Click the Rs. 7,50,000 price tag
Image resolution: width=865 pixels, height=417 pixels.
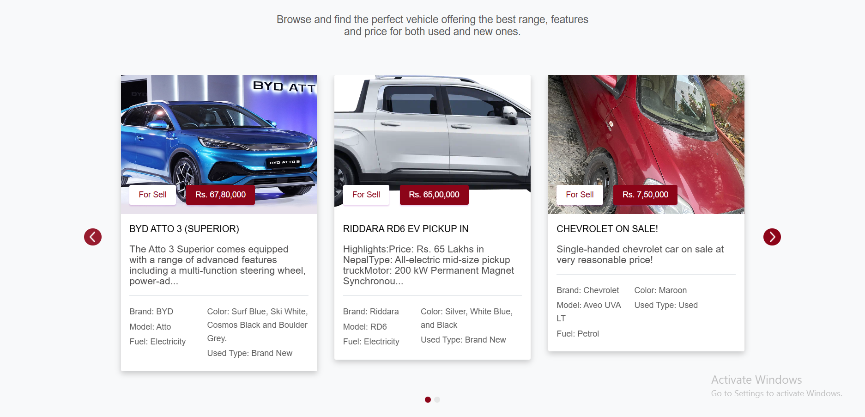click(645, 195)
